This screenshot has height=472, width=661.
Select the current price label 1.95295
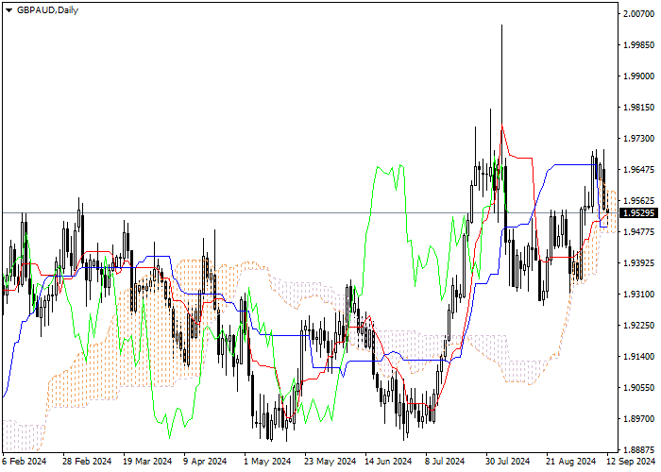point(639,213)
